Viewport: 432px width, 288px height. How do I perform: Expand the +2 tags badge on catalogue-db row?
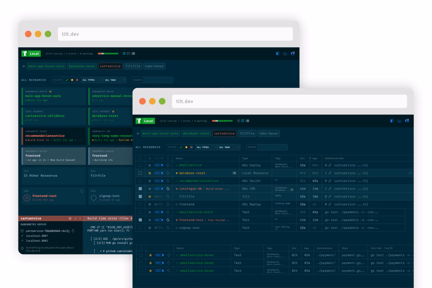pyautogui.click(x=292, y=190)
